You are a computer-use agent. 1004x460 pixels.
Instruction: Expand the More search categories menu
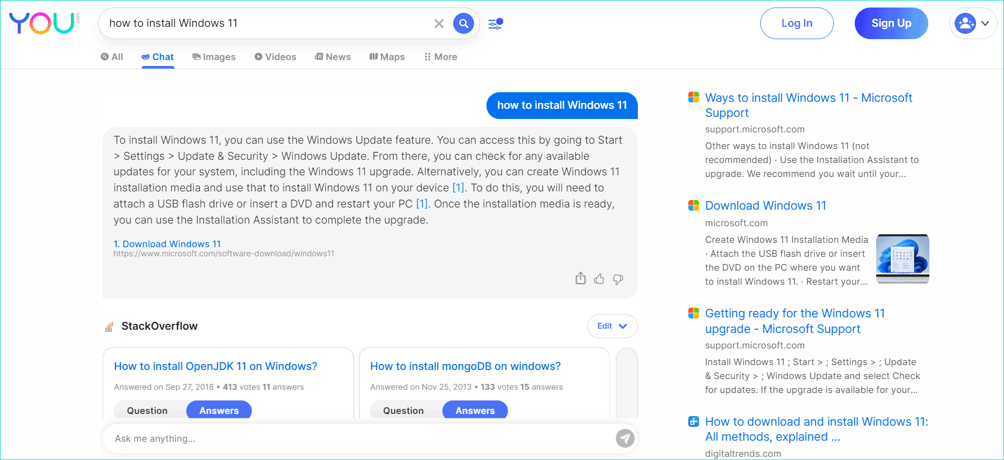[441, 57]
